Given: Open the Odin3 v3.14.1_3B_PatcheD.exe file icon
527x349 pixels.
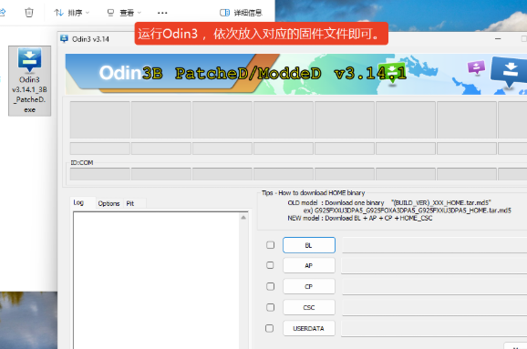Looking at the screenshot, I should pos(29,80).
